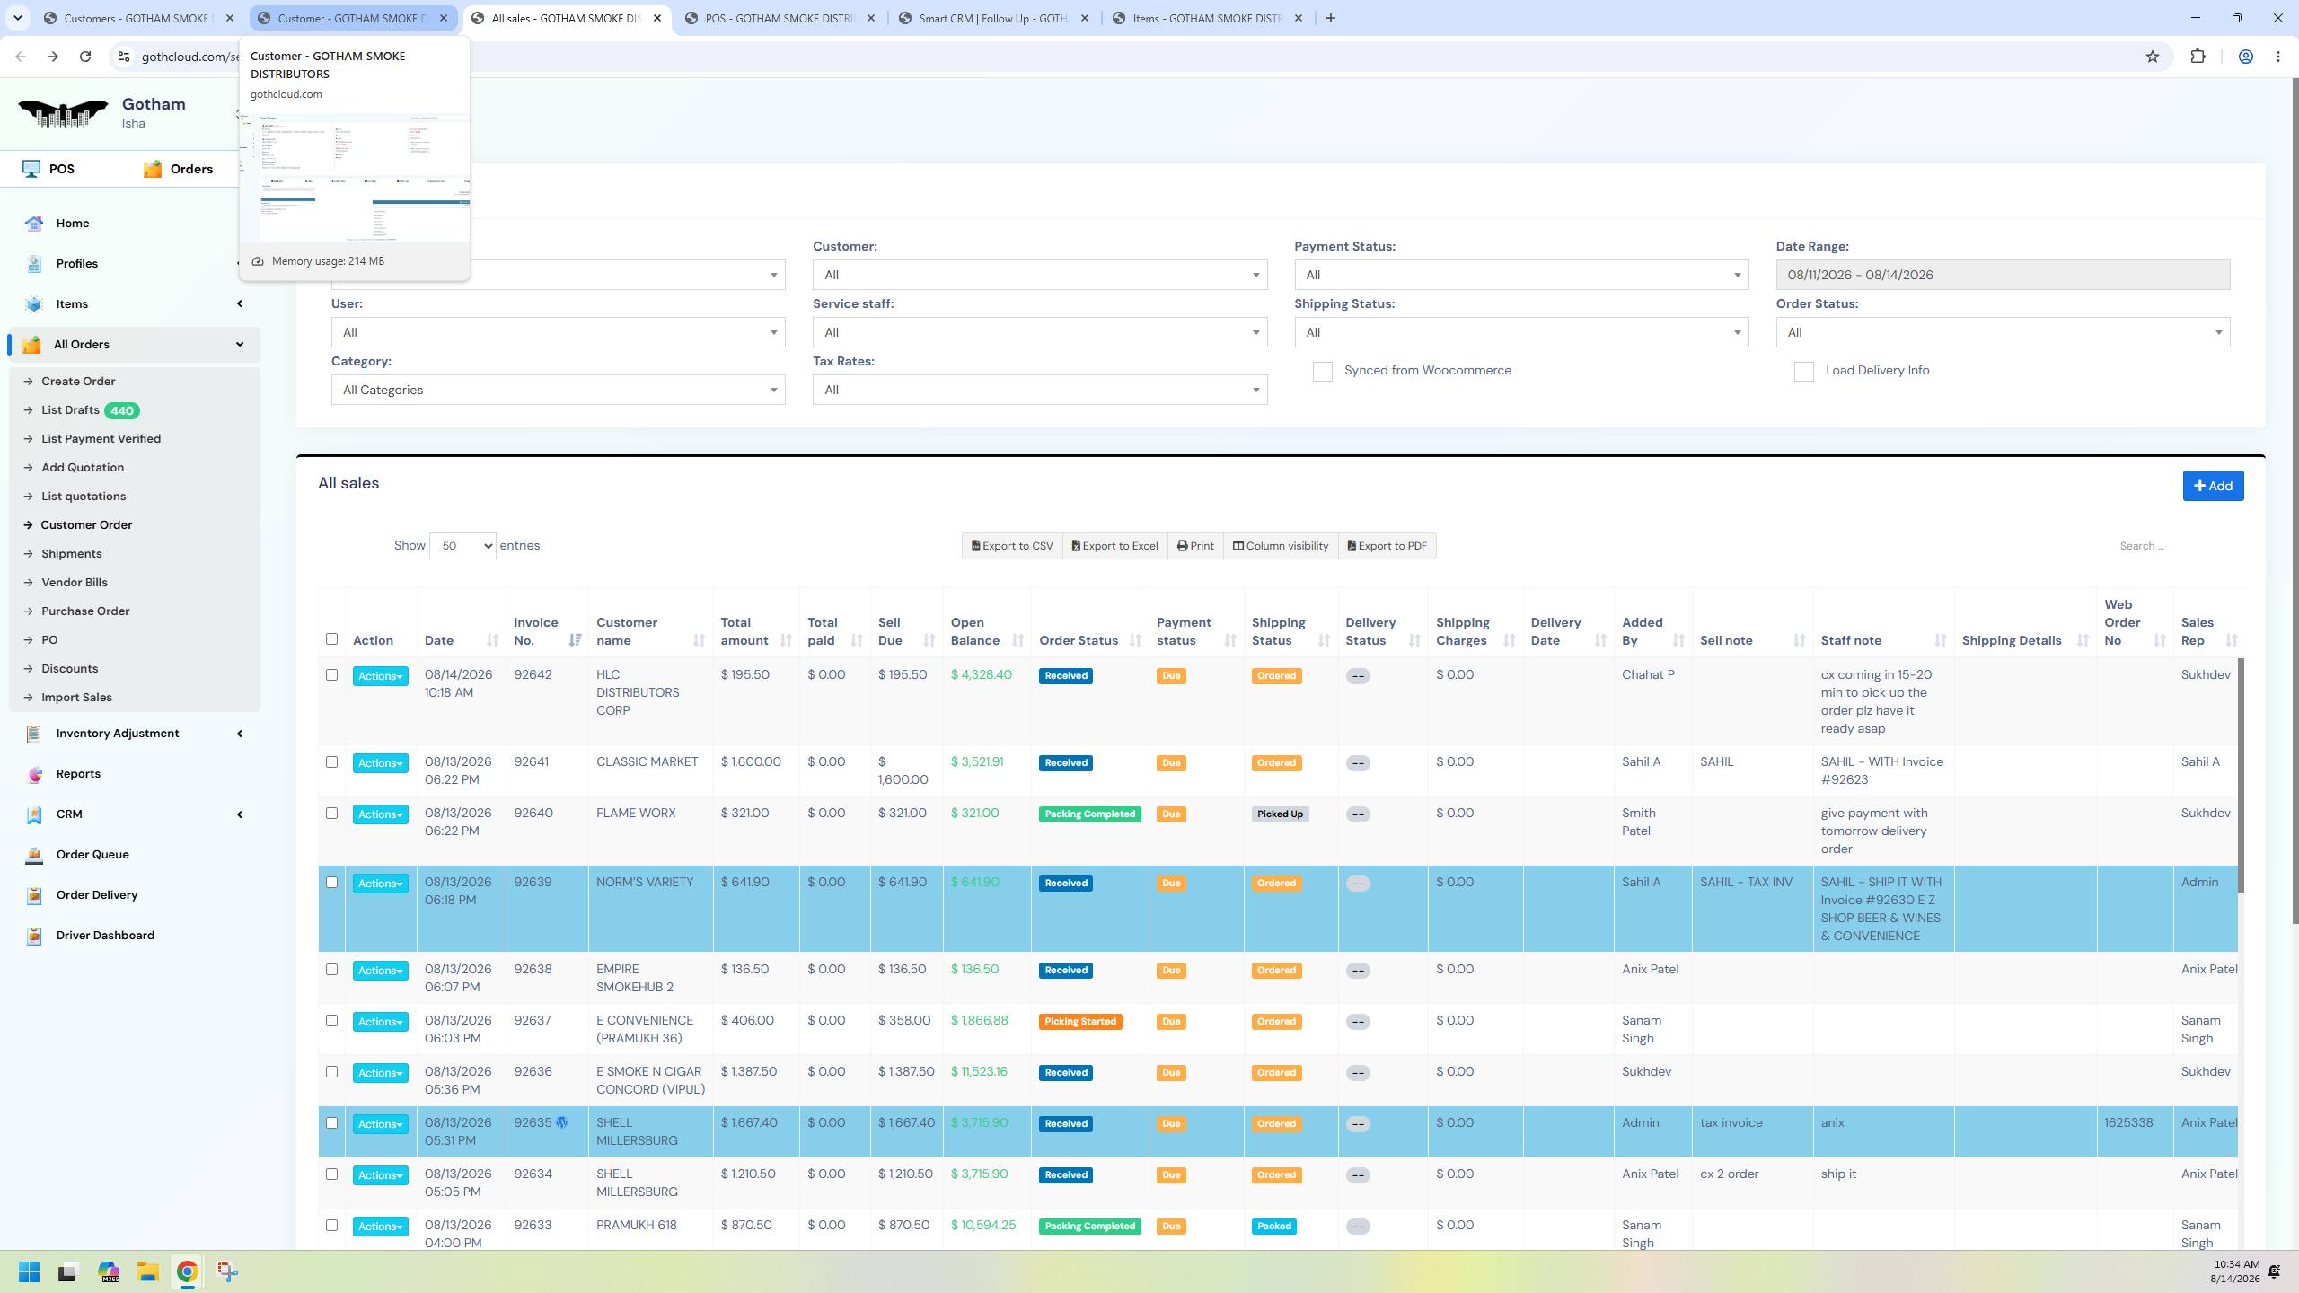Bookmark this page with the star icon
2299x1293 pixels.
[2152, 57]
